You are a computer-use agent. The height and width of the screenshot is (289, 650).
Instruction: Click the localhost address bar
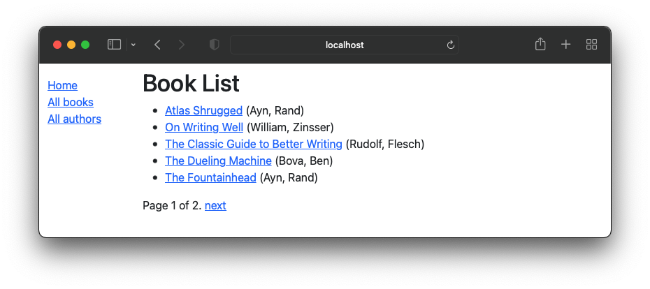(345, 45)
